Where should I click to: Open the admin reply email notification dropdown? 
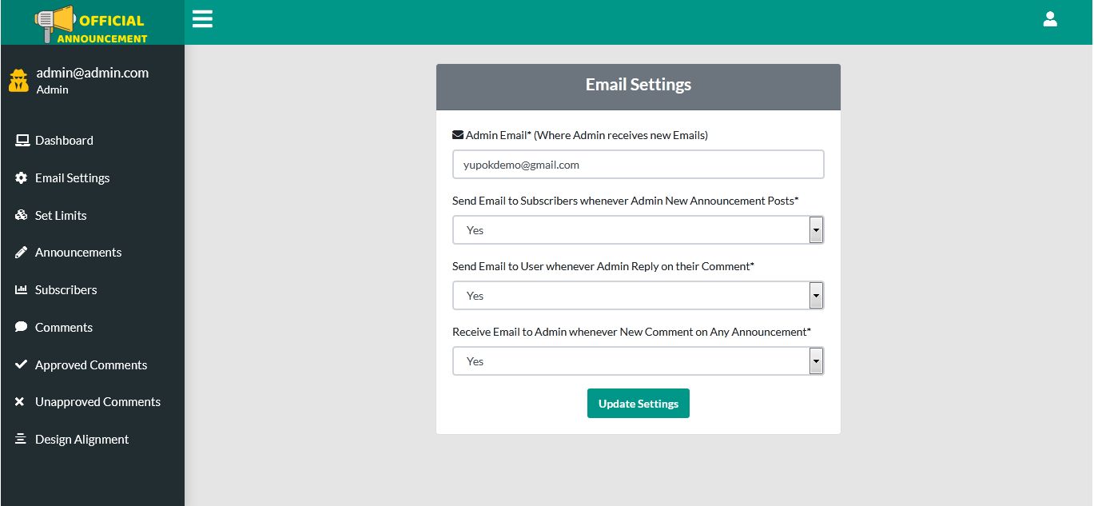tap(638, 296)
